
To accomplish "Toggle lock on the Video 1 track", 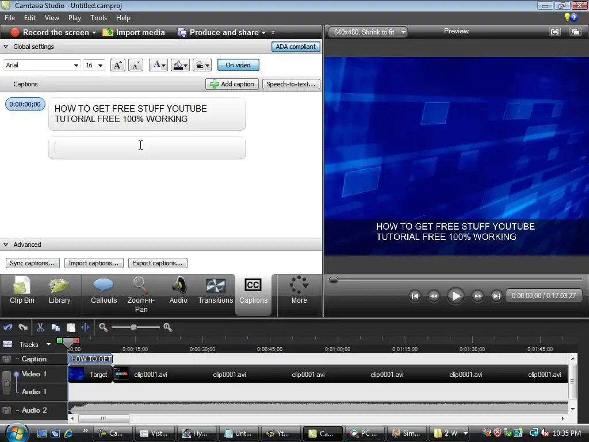I will pos(6,383).
